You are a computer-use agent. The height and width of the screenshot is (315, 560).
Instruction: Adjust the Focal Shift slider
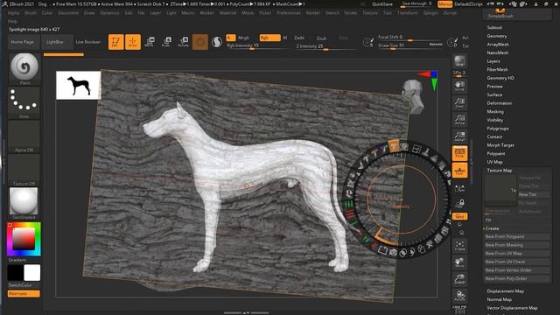point(410,38)
